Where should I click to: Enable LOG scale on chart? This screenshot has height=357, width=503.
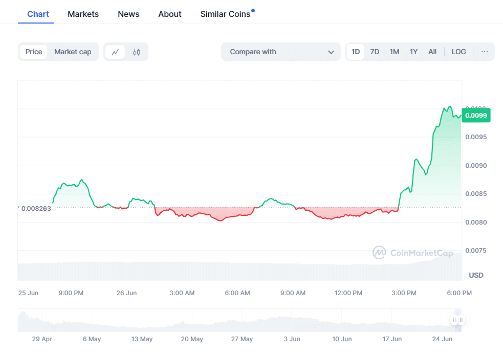point(458,52)
